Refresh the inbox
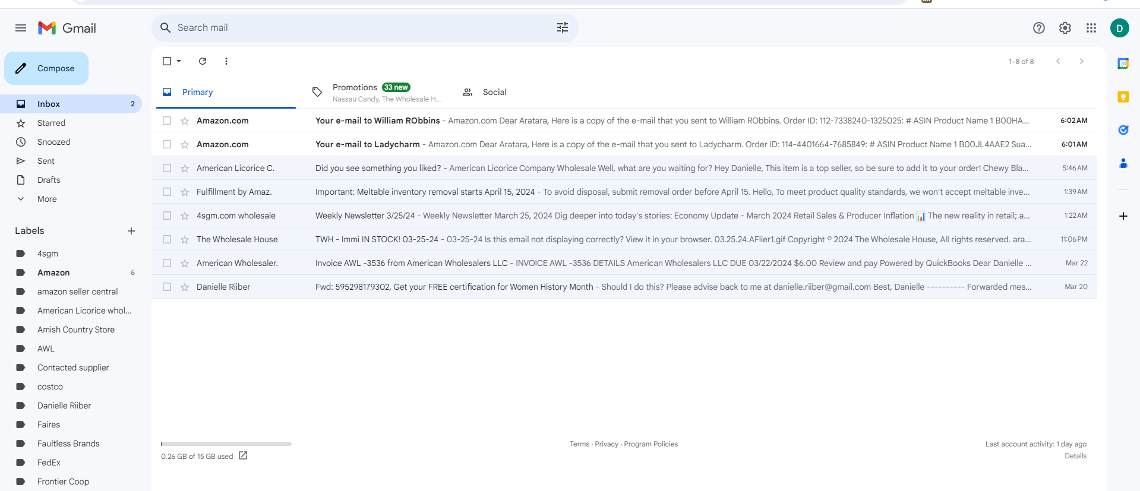Viewport: 1140px width, 491px height. [x=203, y=61]
